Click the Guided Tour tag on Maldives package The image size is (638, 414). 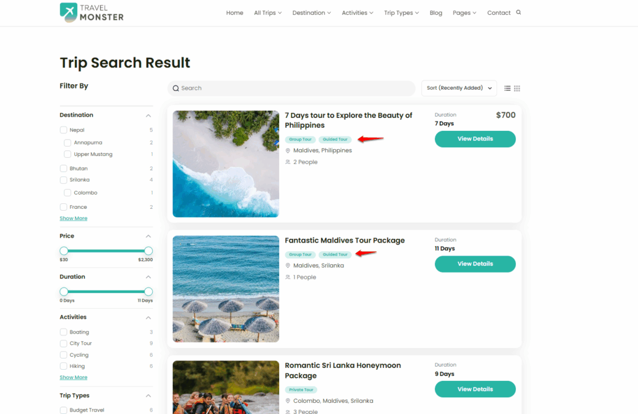click(335, 254)
